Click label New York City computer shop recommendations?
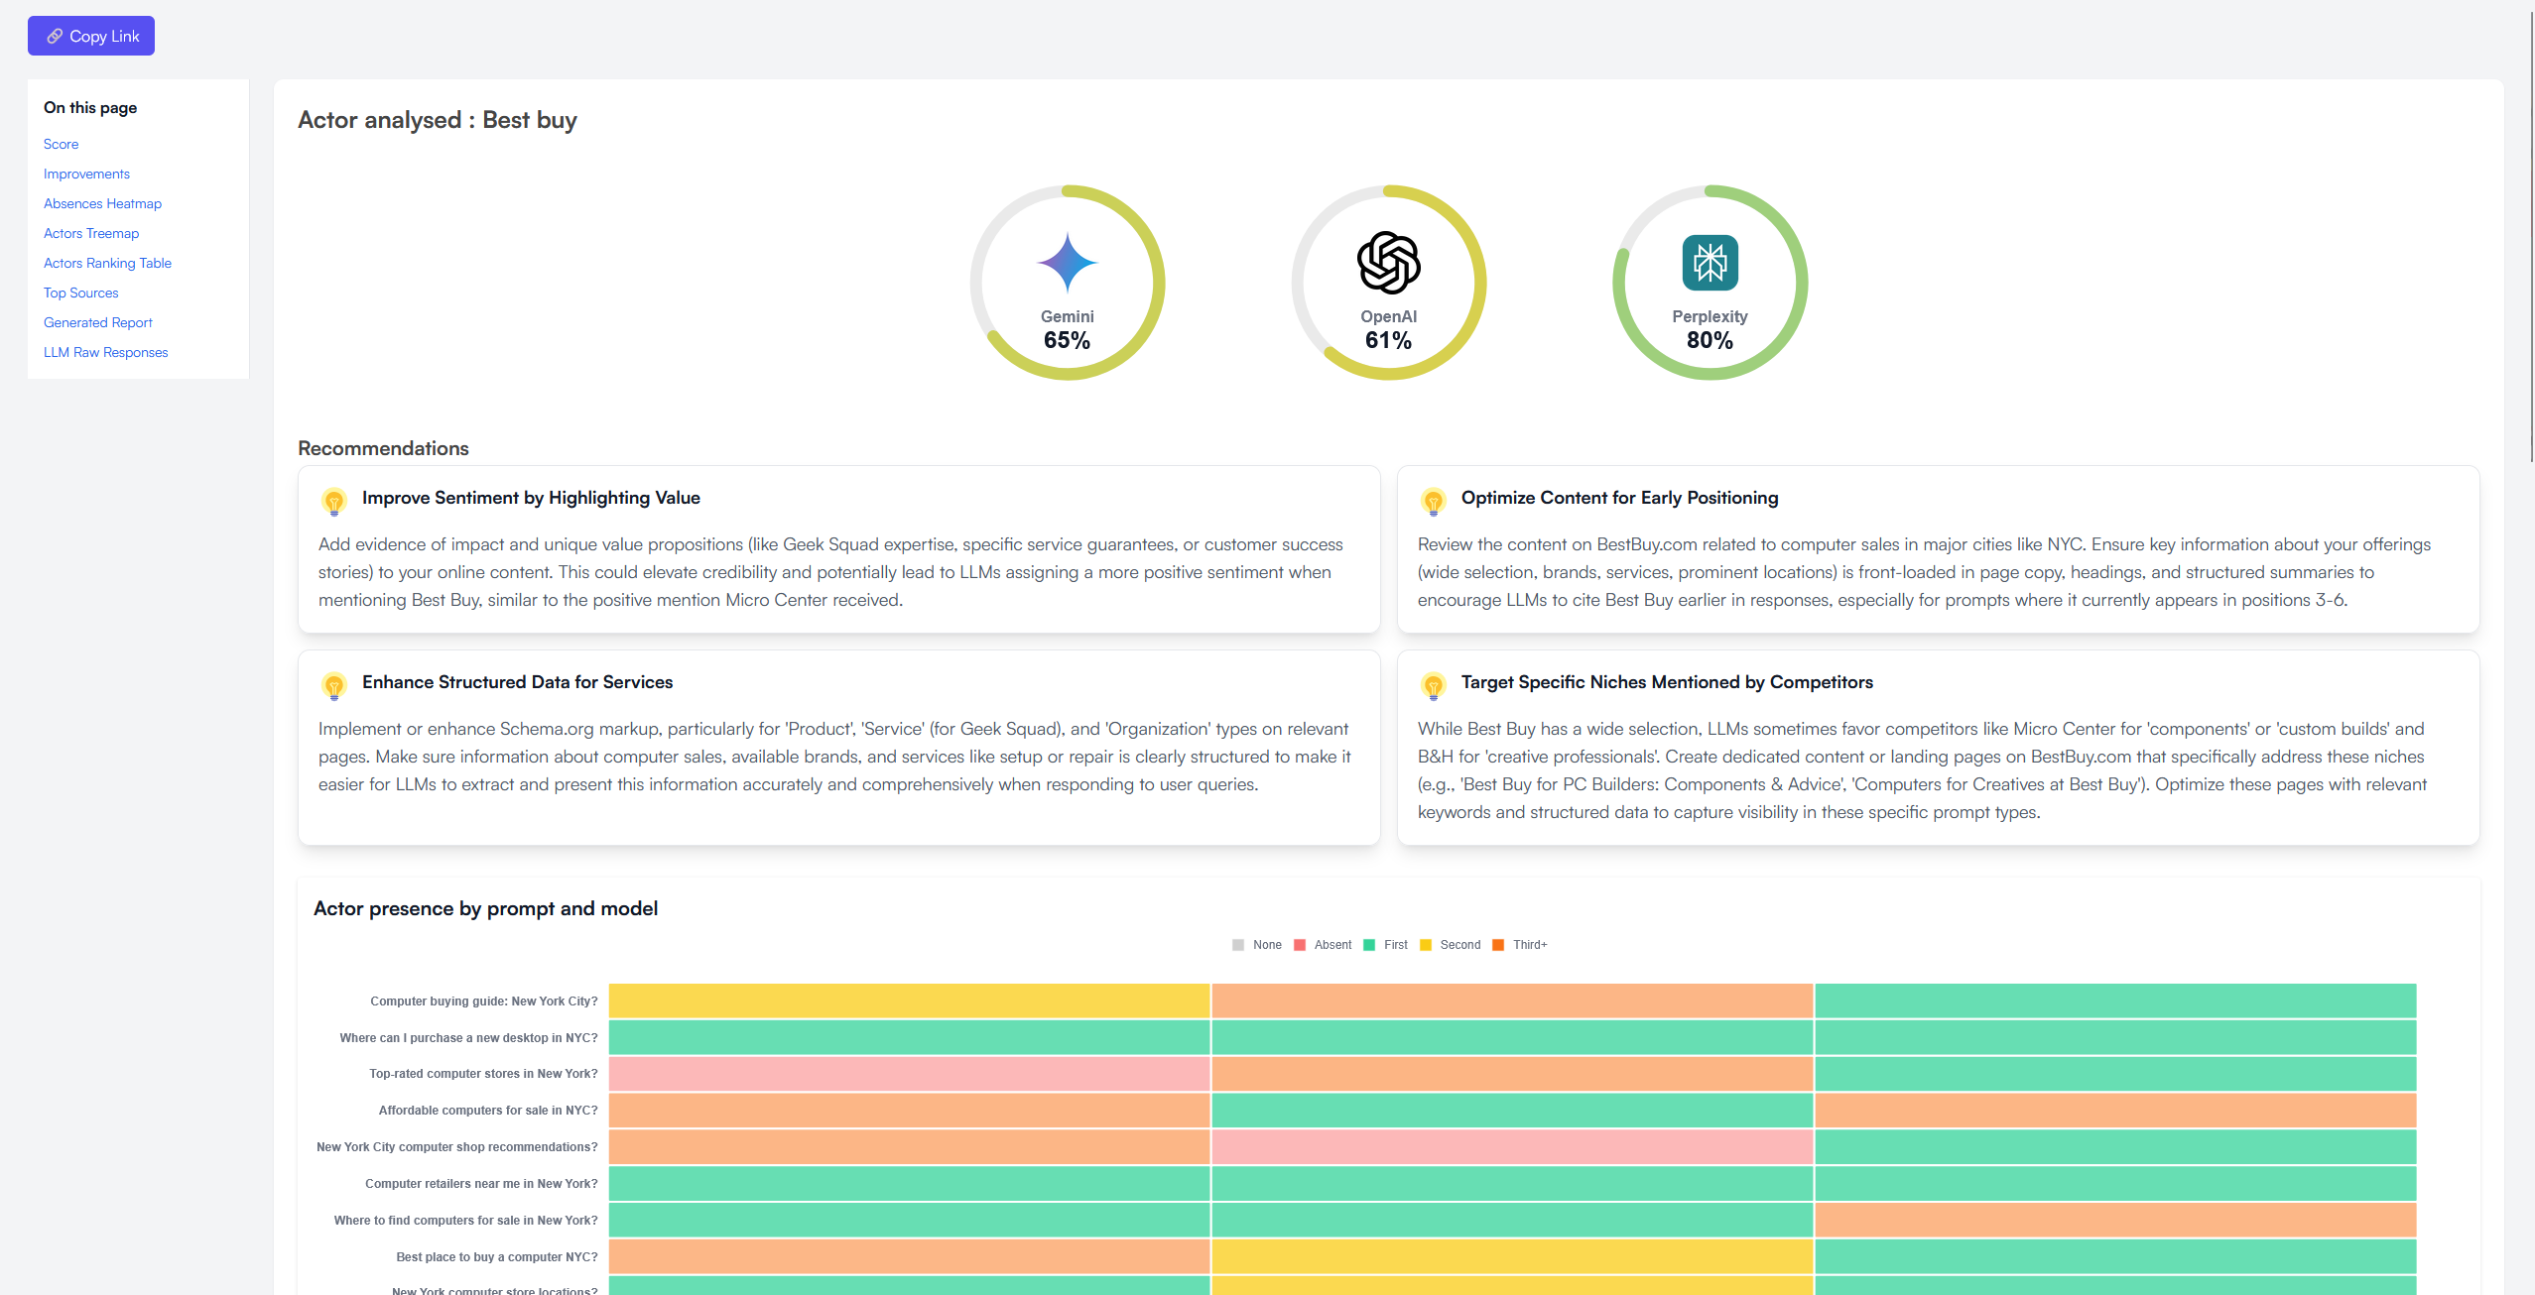The image size is (2535, 1295). click(x=457, y=1147)
